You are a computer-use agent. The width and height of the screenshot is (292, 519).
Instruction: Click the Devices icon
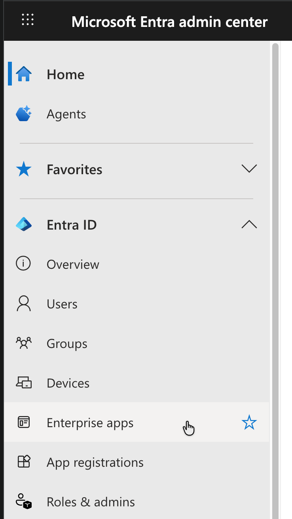click(24, 383)
